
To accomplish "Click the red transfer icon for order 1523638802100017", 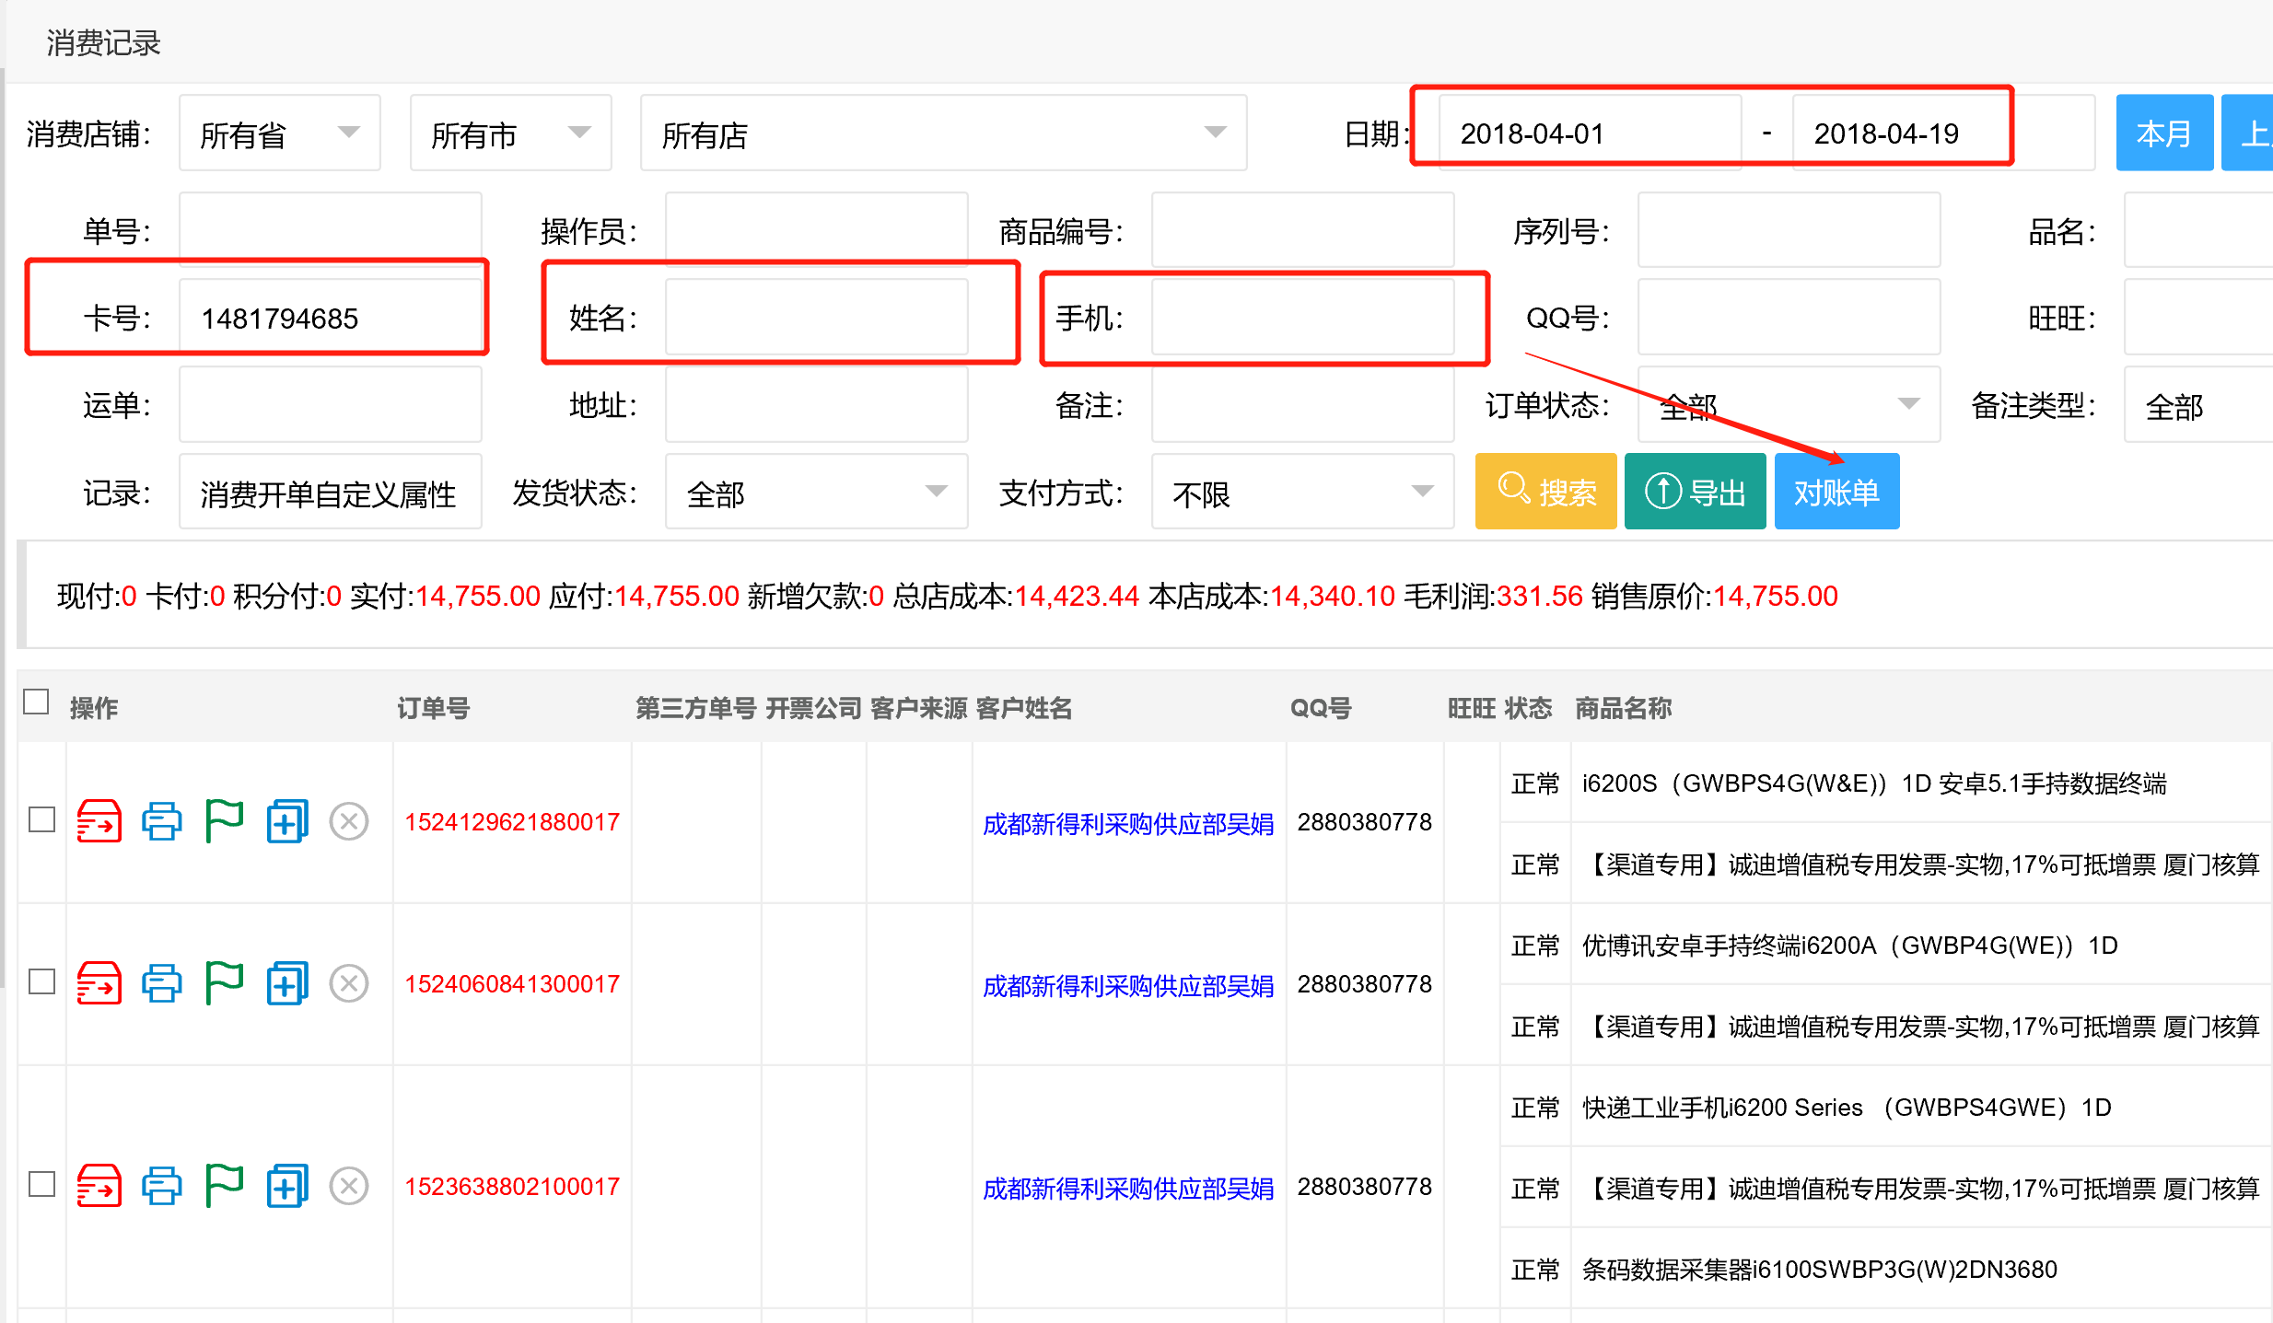I will click(x=99, y=1186).
